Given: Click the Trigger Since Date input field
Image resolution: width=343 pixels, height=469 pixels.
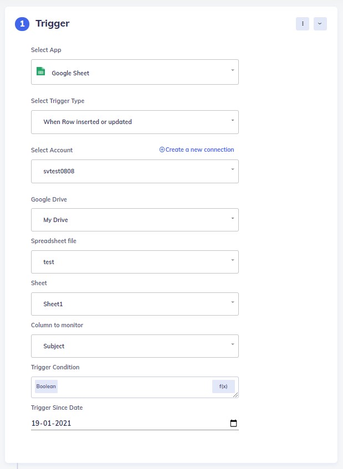Looking at the screenshot, I should 111,422.
